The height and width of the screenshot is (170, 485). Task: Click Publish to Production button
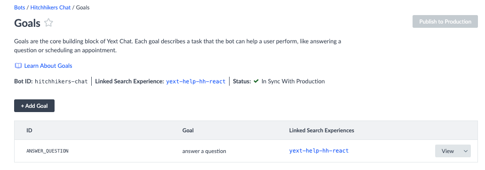coord(445,21)
